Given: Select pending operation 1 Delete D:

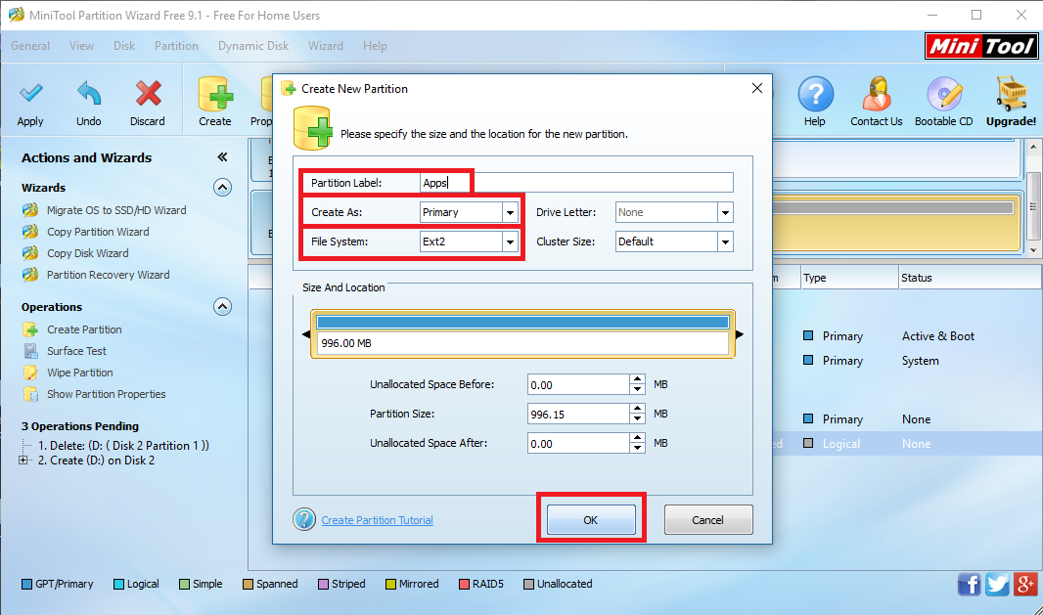Looking at the screenshot, I should coord(123,446).
